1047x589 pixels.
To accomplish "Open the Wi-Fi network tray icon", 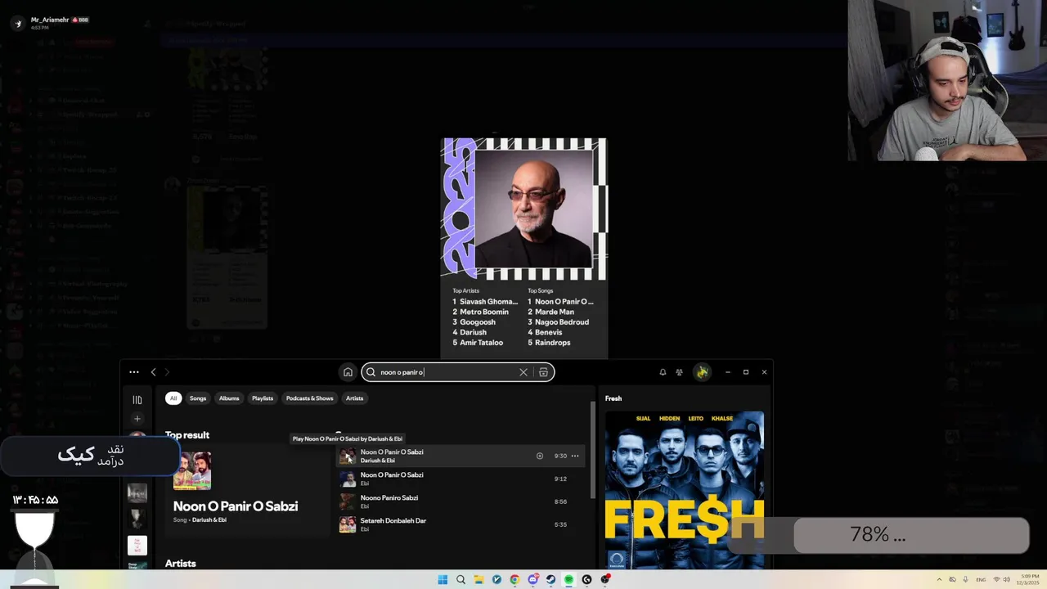I will [x=997, y=579].
